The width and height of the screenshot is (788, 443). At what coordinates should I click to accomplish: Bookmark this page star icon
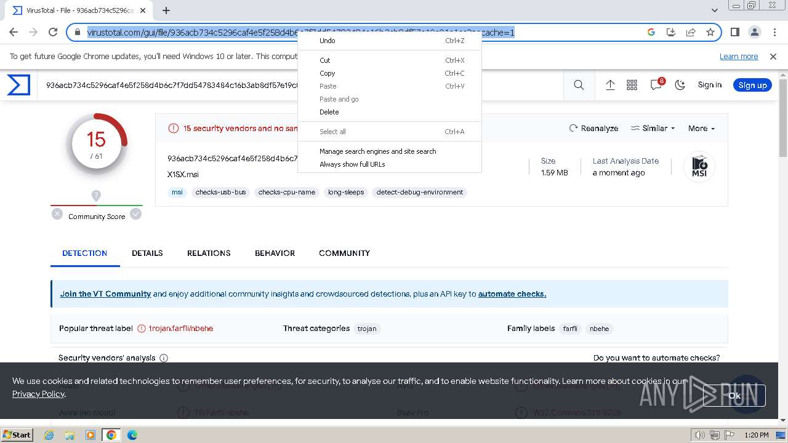click(x=710, y=32)
